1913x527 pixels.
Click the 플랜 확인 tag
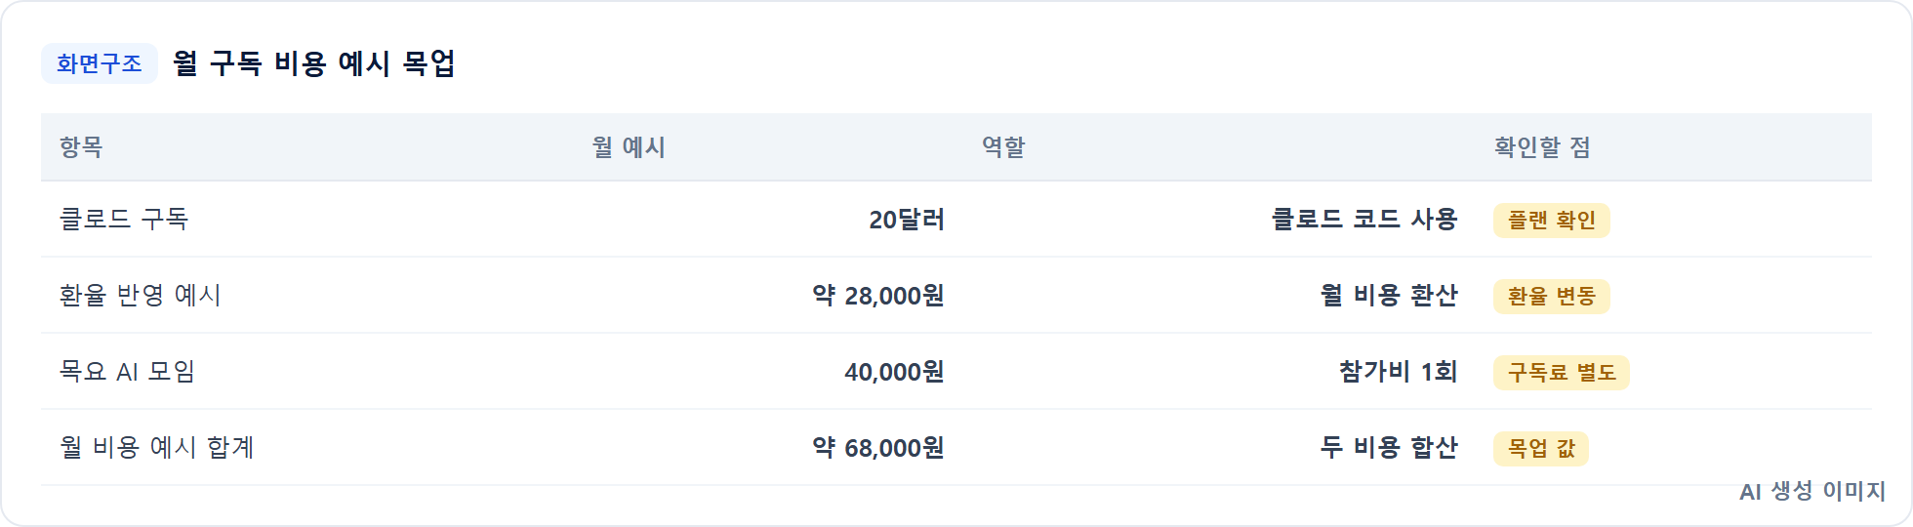click(1552, 221)
